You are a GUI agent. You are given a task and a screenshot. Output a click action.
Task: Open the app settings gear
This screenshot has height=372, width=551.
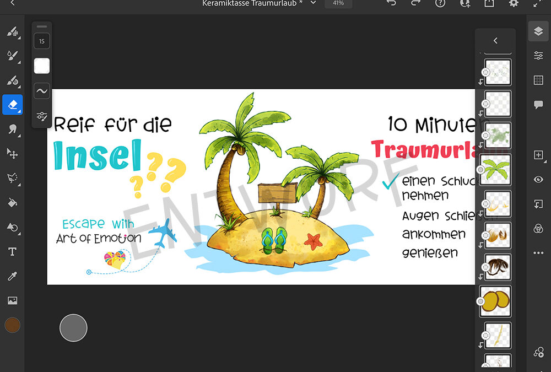514,3
